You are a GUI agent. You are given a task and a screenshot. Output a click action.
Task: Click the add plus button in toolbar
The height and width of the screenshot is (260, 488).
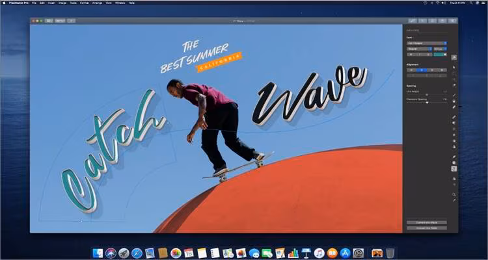point(72,21)
